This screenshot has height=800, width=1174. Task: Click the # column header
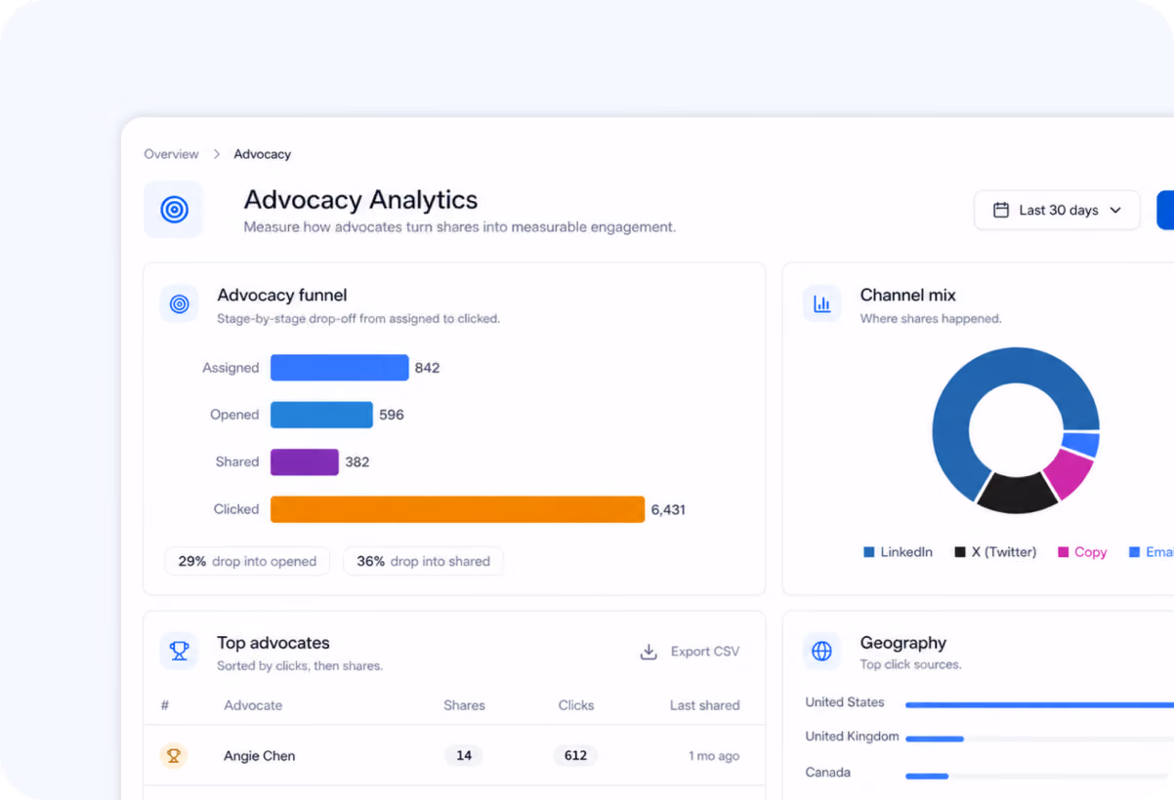click(165, 705)
